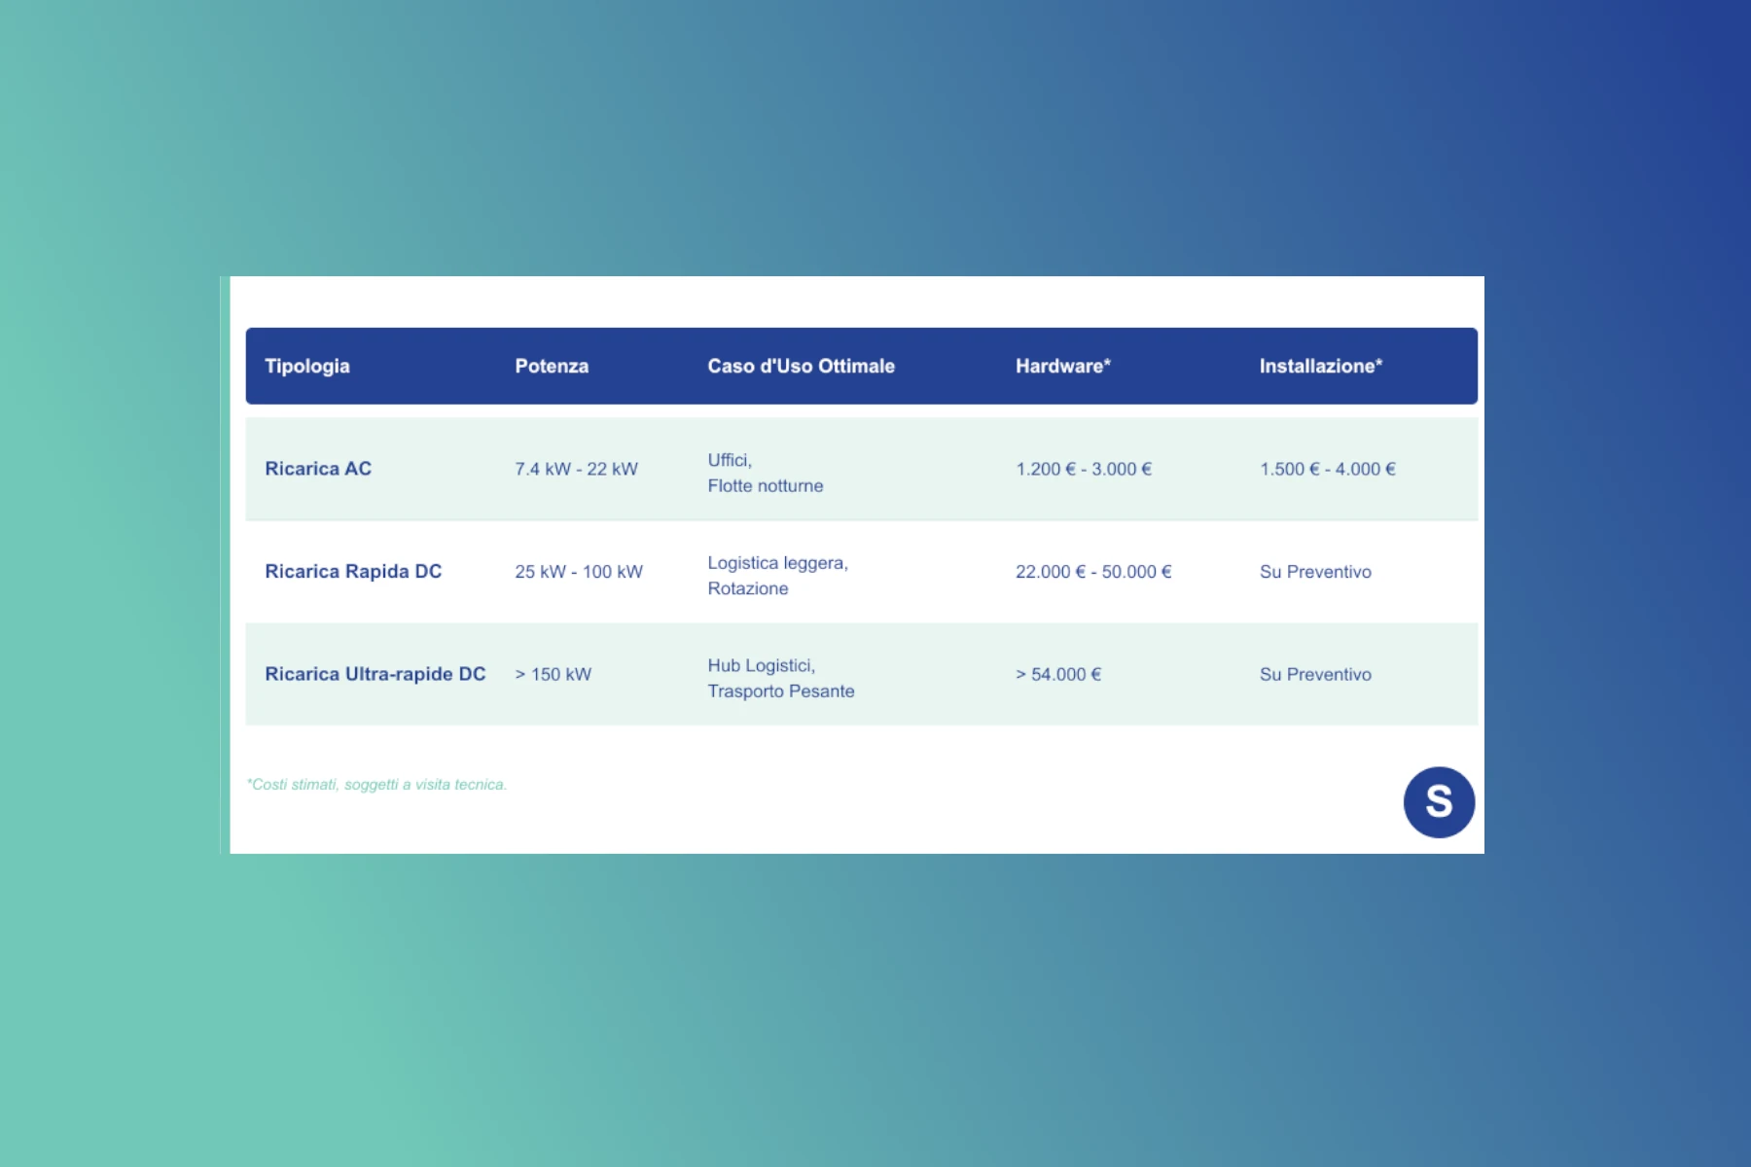Click the Ricarica AC row title
This screenshot has width=1751, height=1167.
click(x=318, y=469)
